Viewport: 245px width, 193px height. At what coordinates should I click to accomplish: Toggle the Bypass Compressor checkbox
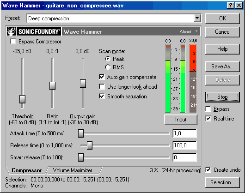click(13, 42)
